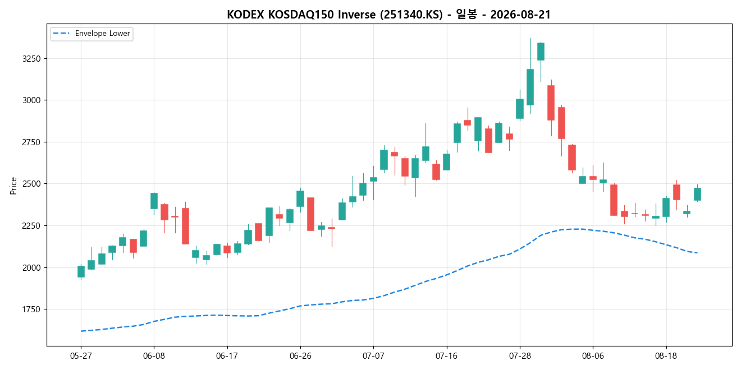Click the 07-07 date axis label
741x370 pixels.
pos(373,356)
